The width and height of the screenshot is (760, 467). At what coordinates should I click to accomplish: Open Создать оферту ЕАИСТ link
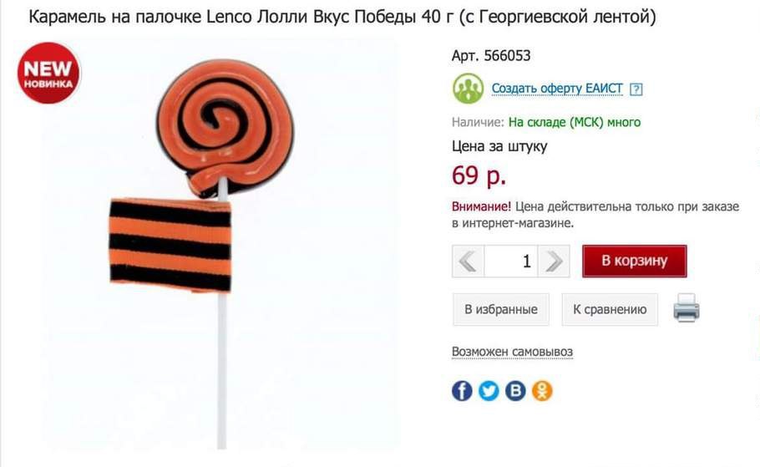(557, 89)
